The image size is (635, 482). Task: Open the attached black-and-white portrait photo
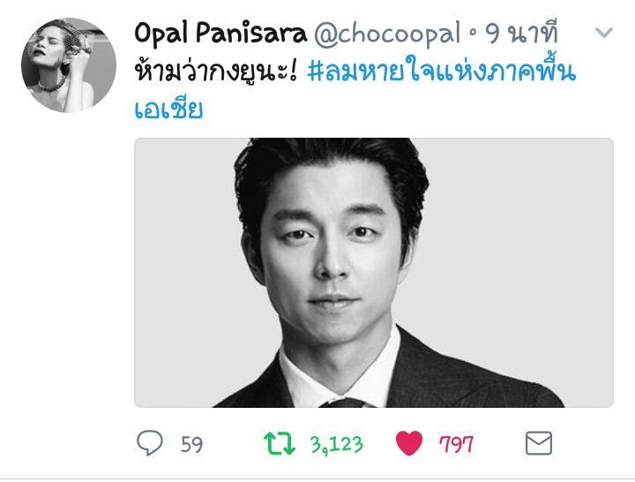[x=374, y=273]
